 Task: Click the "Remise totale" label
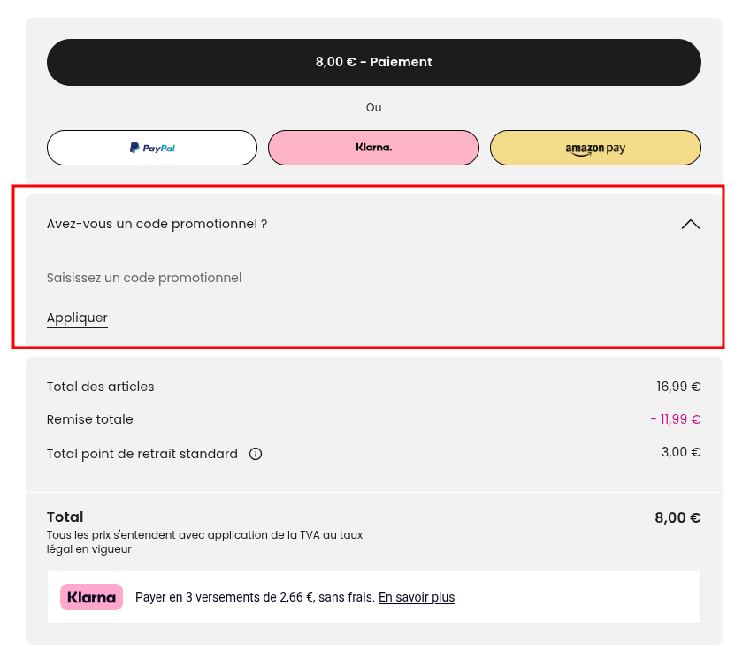coord(90,419)
